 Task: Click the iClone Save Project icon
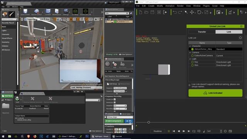[x=152, y=12]
